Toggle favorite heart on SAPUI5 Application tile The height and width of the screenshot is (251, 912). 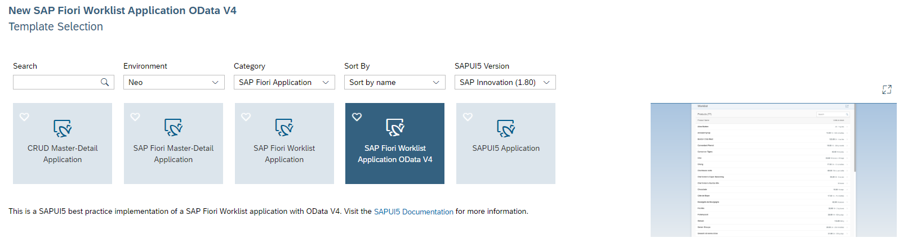point(468,117)
